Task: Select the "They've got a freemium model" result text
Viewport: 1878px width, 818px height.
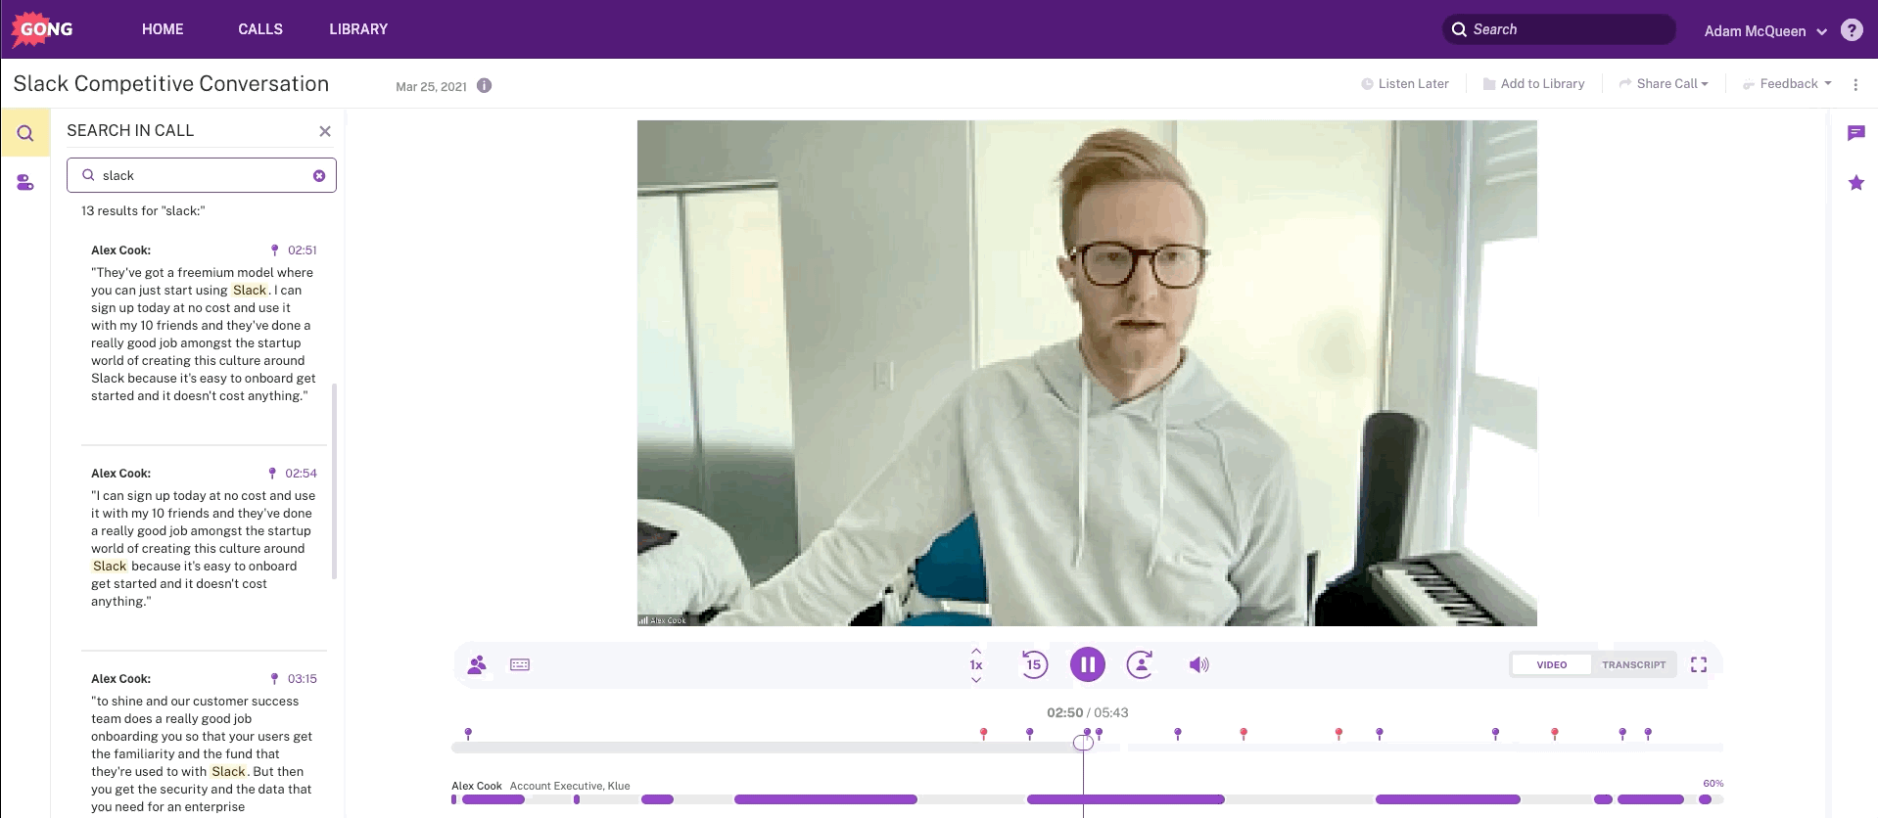Action: (204, 335)
